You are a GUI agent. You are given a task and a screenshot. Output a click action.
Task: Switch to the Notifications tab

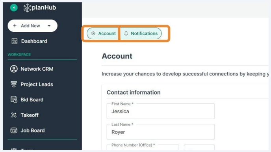coord(141,33)
